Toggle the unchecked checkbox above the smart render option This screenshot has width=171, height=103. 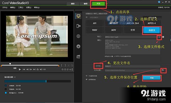87,76
